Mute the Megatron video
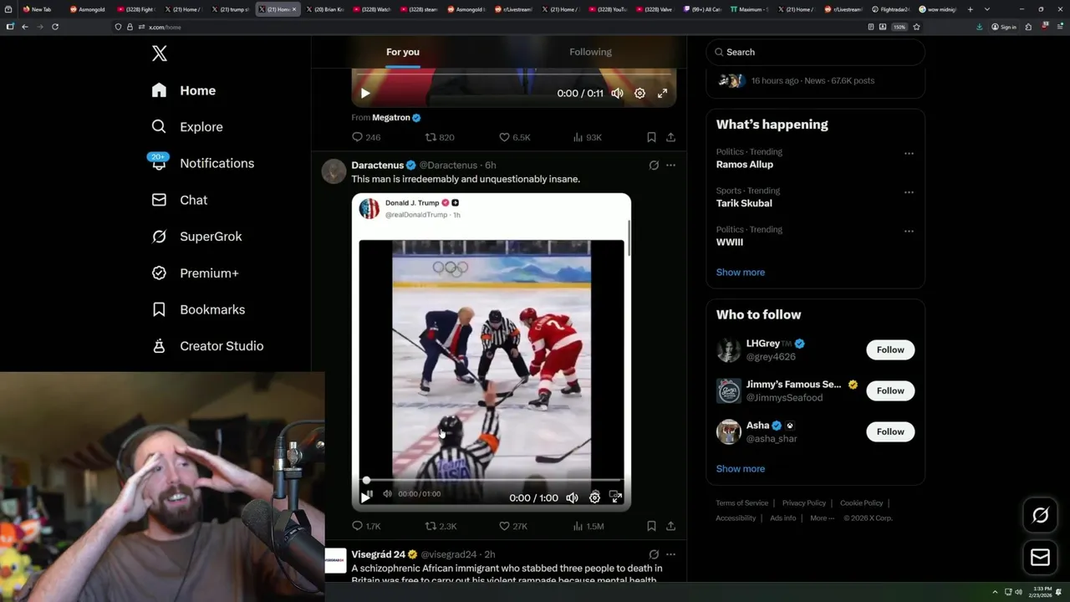1070x602 pixels. 617,94
